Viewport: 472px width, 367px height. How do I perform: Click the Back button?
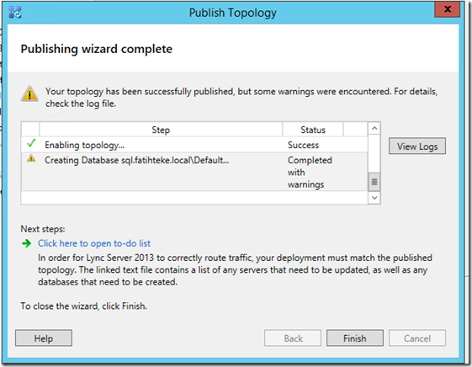click(293, 338)
